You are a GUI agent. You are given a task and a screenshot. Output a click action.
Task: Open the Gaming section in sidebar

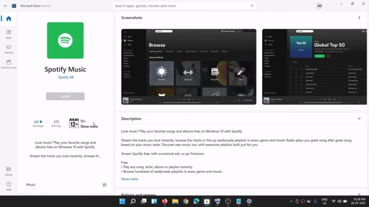9,49
